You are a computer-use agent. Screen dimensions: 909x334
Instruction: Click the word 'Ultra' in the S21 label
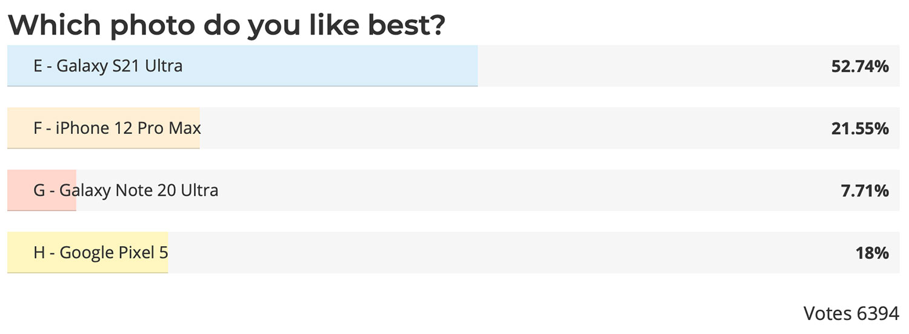click(164, 66)
